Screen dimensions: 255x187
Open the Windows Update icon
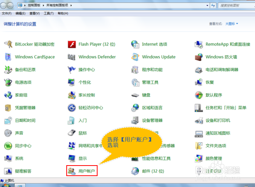(x=135, y=57)
